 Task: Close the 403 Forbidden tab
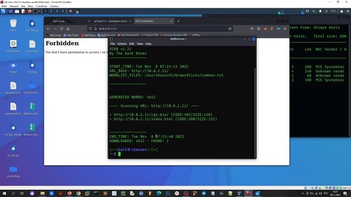pyautogui.click(x=172, y=21)
